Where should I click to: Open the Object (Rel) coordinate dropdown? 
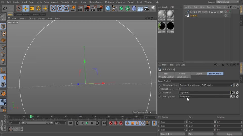(x=172, y=134)
